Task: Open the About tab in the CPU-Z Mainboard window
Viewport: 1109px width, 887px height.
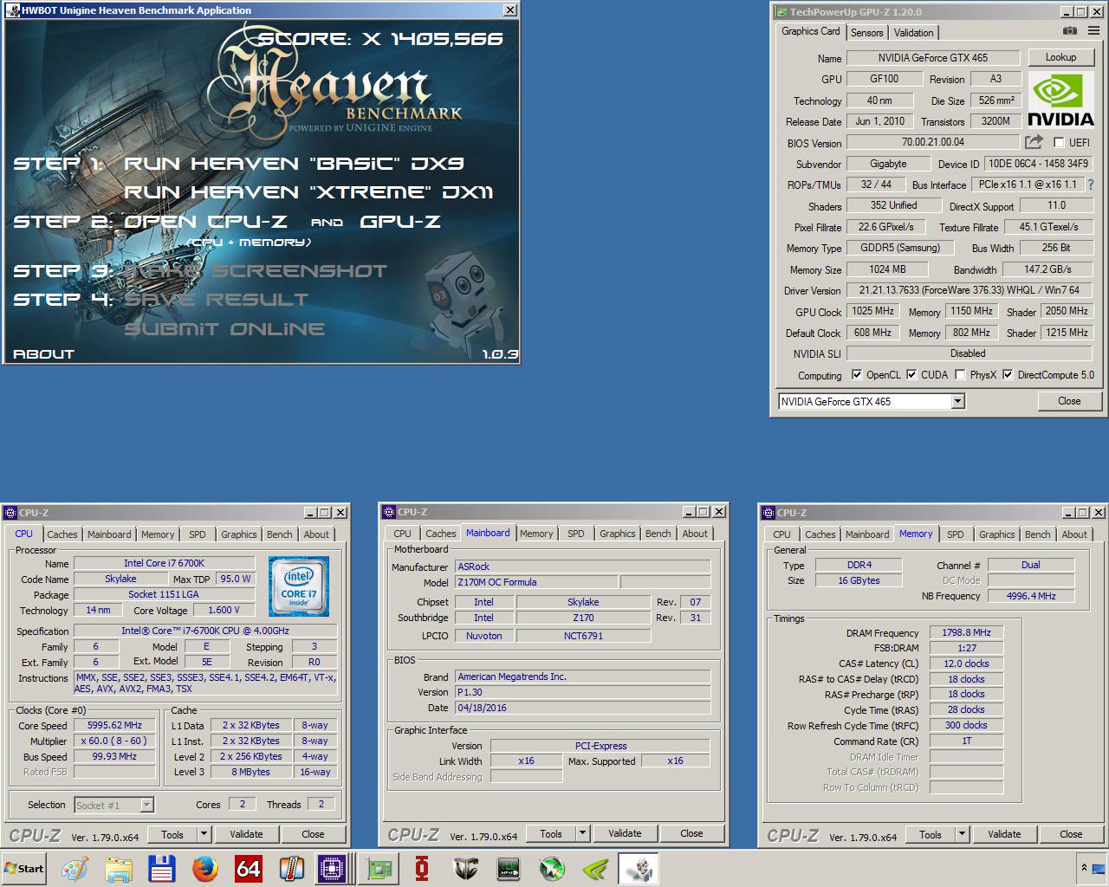Action: [x=695, y=534]
